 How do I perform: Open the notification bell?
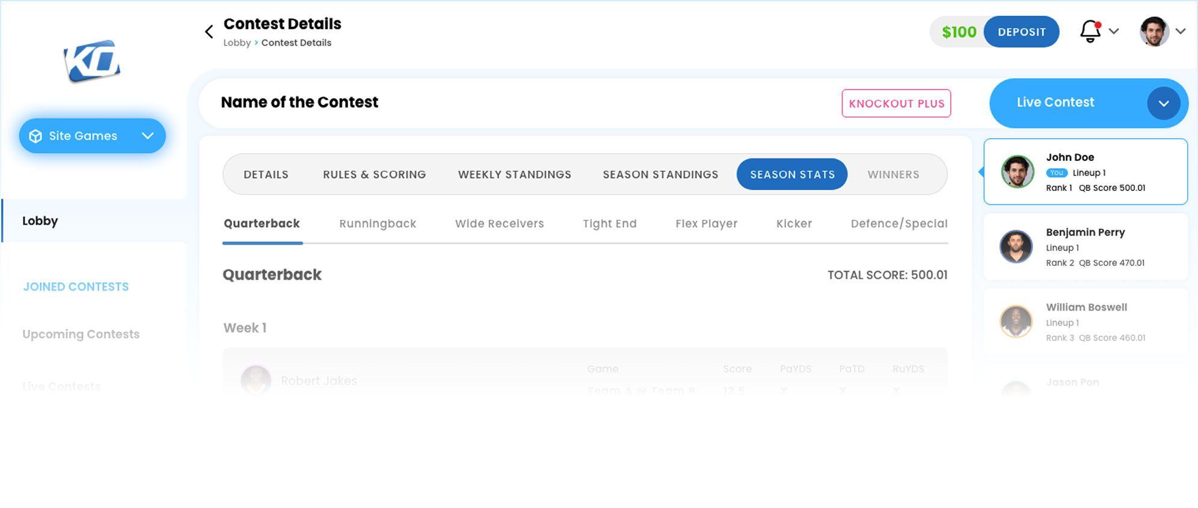(x=1090, y=31)
